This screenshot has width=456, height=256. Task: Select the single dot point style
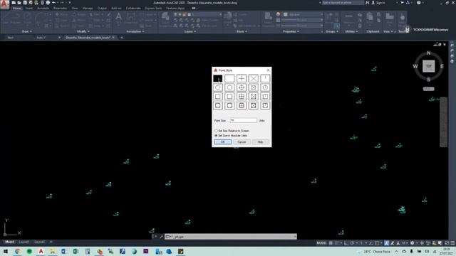point(218,78)
